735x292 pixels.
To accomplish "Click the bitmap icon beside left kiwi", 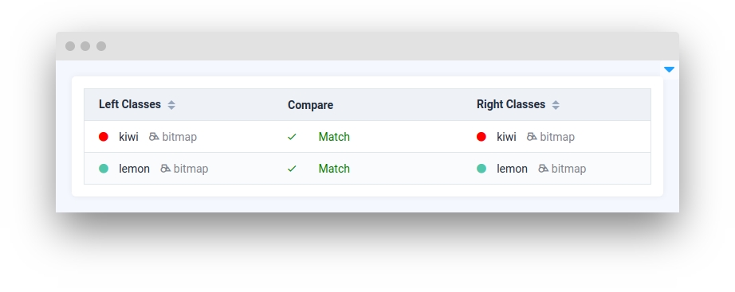I will click(x=154, y=137).
